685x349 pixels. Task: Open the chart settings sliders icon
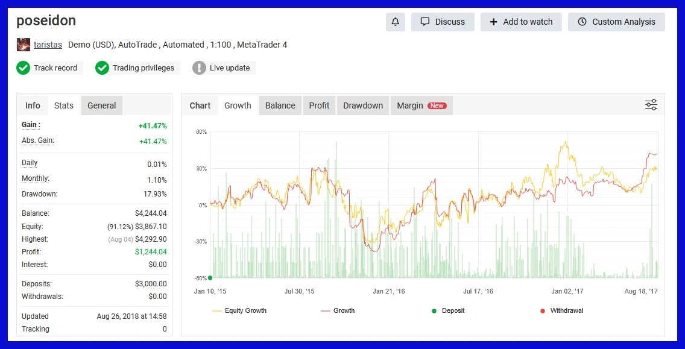pyautogui.click(x=651, y=105)
